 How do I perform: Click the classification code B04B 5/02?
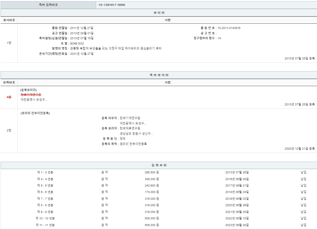coord(77,43)
